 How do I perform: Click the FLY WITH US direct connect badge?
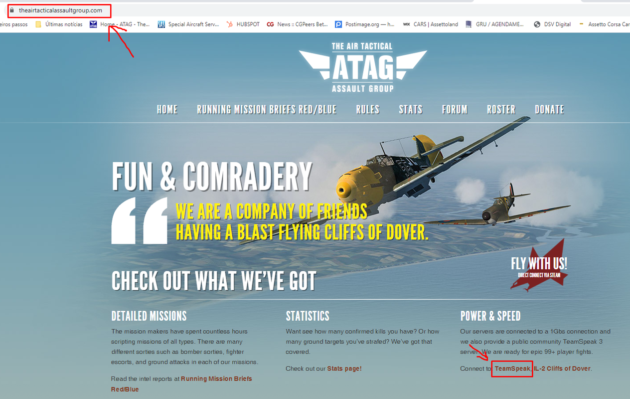[539, 266]
